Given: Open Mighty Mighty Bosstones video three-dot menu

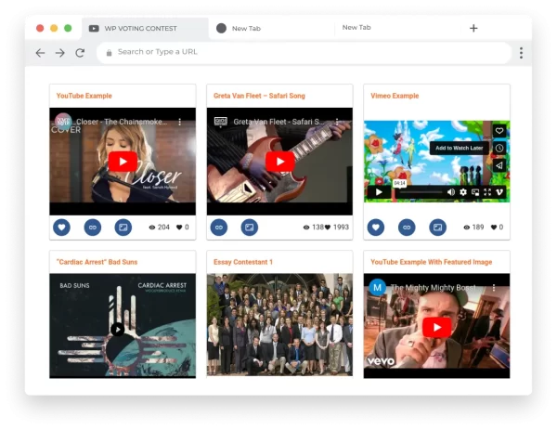Looking at the screenshot, I should 494,288.
